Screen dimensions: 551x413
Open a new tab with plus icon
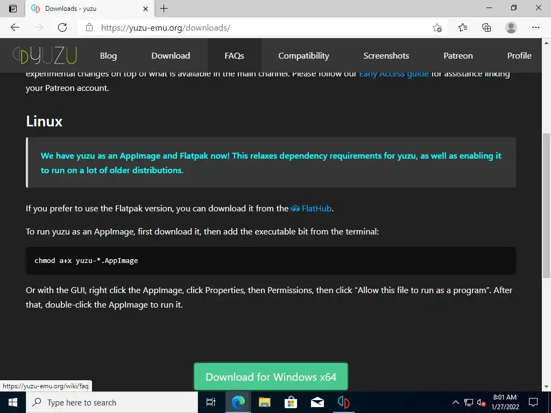[x=164, y=9]
